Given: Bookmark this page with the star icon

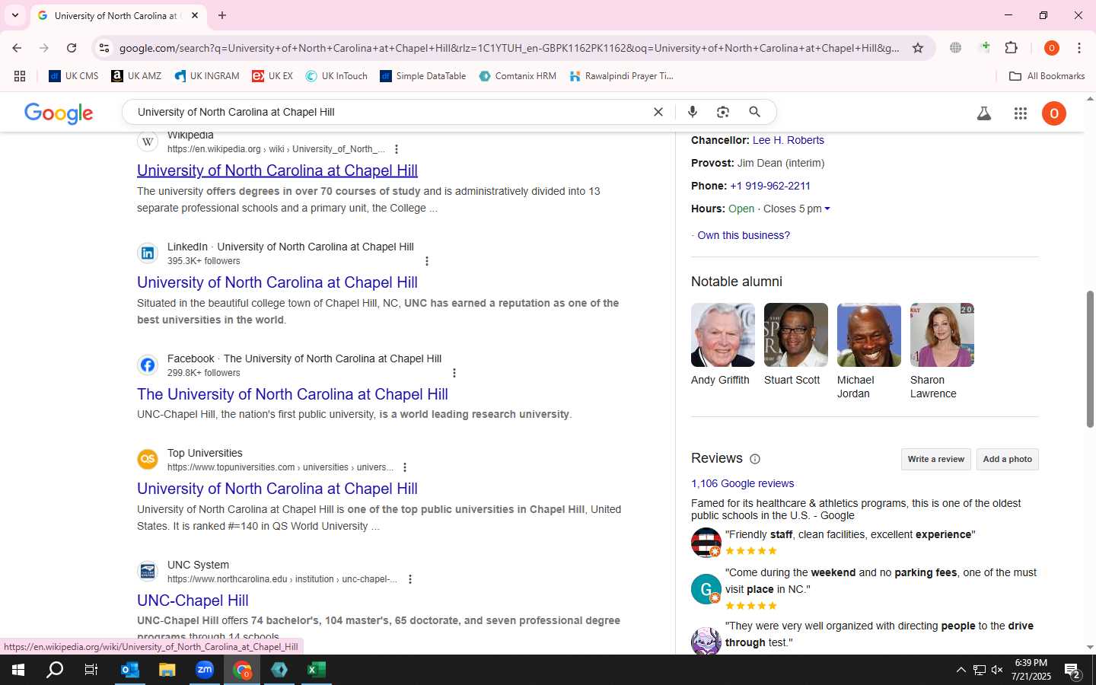Looking at the screenshot, I should pos(918,48).
